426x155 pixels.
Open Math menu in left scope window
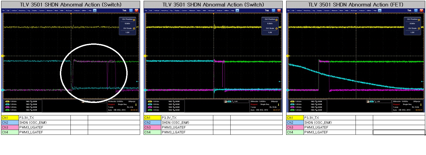pyautogui.click(x=62, y=11)
